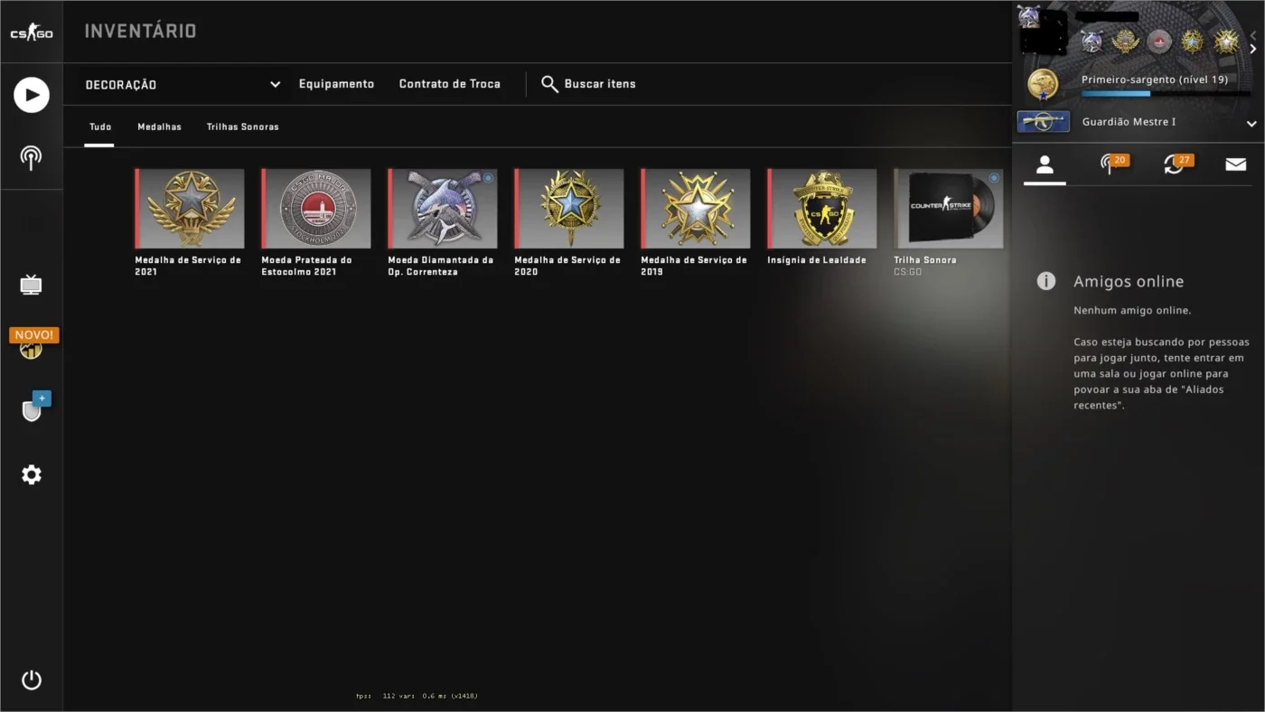This screenshot has width=1265, height=712.
Task: Select the 2021 service medal in profile row
Action: [x=1125, y=42]
